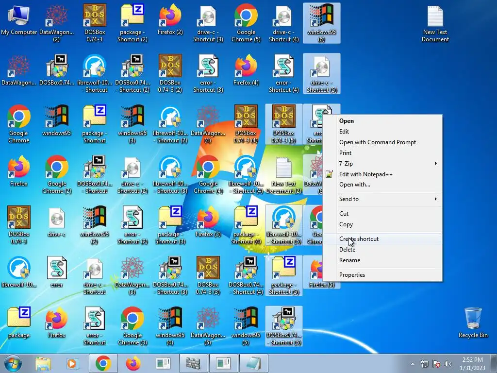Show hidden tray icons arrow
This screenshot has width=497, height=373.
pyautogui.click(x=413, y=364)
